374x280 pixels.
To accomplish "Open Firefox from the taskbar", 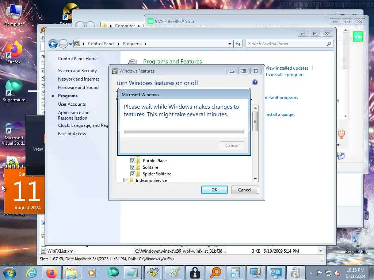I will 51,273.
